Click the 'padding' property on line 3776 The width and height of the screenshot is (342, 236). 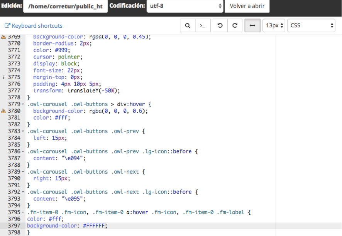[x=44, y=84]
